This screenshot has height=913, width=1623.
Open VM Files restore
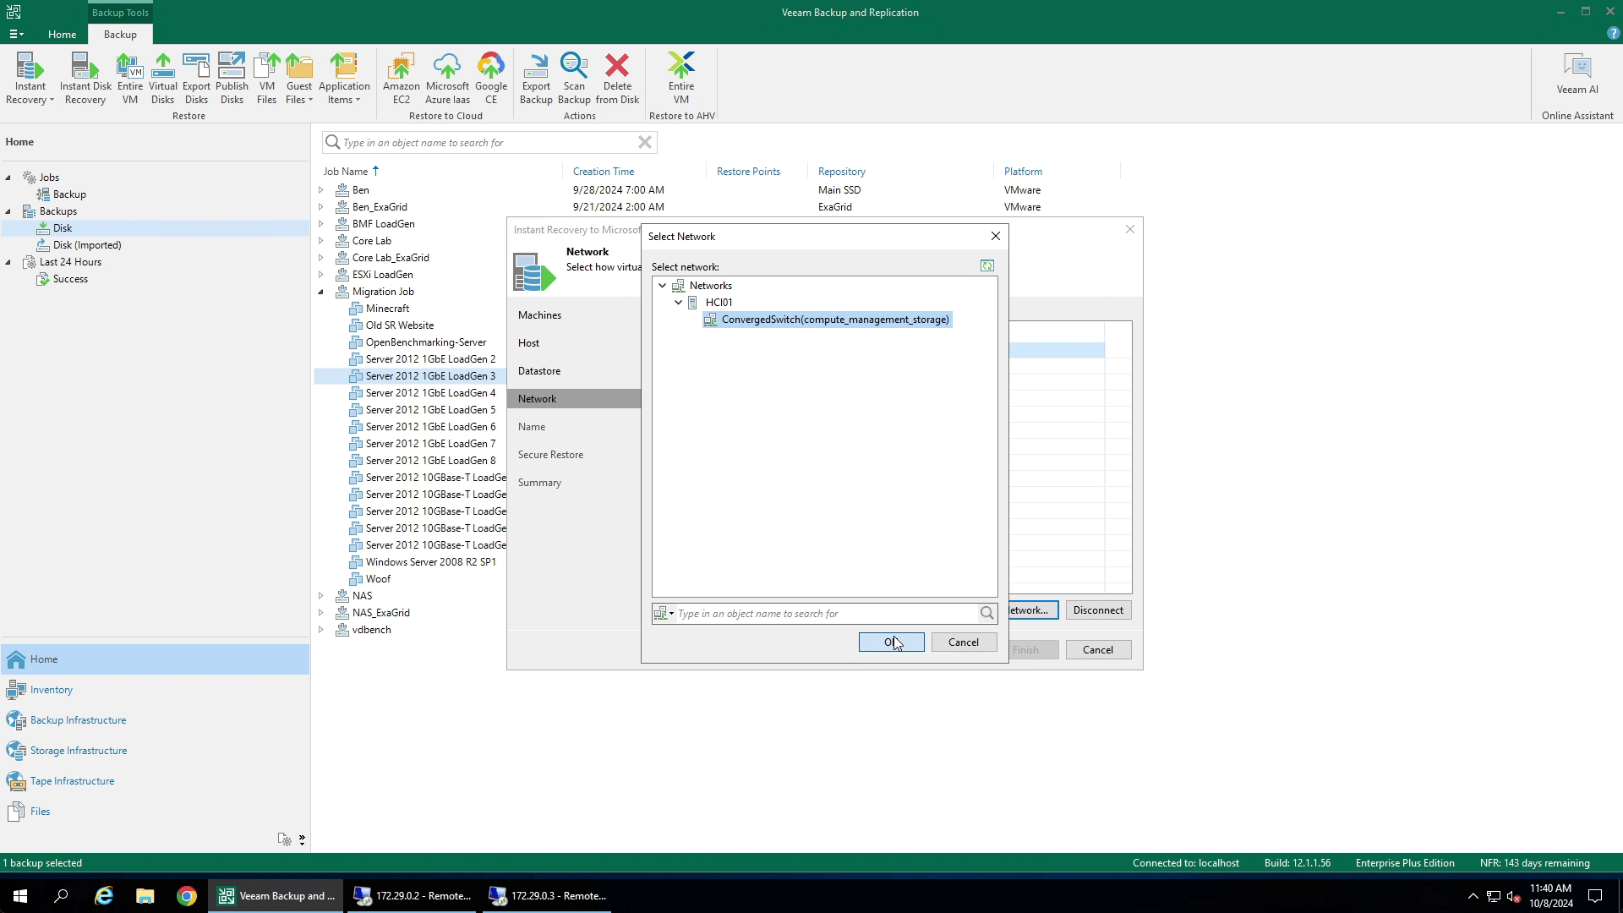click(x=266, y=78)
